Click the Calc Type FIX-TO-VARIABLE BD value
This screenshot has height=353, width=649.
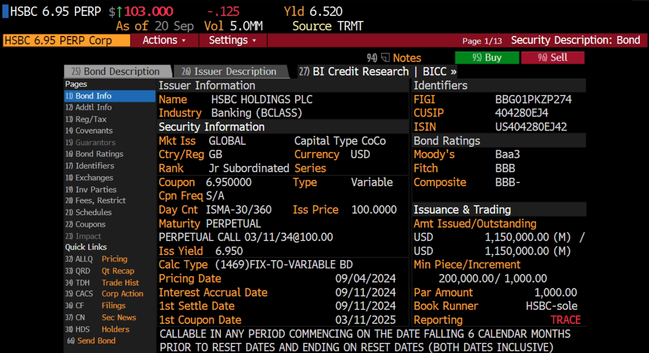[284, 264]
